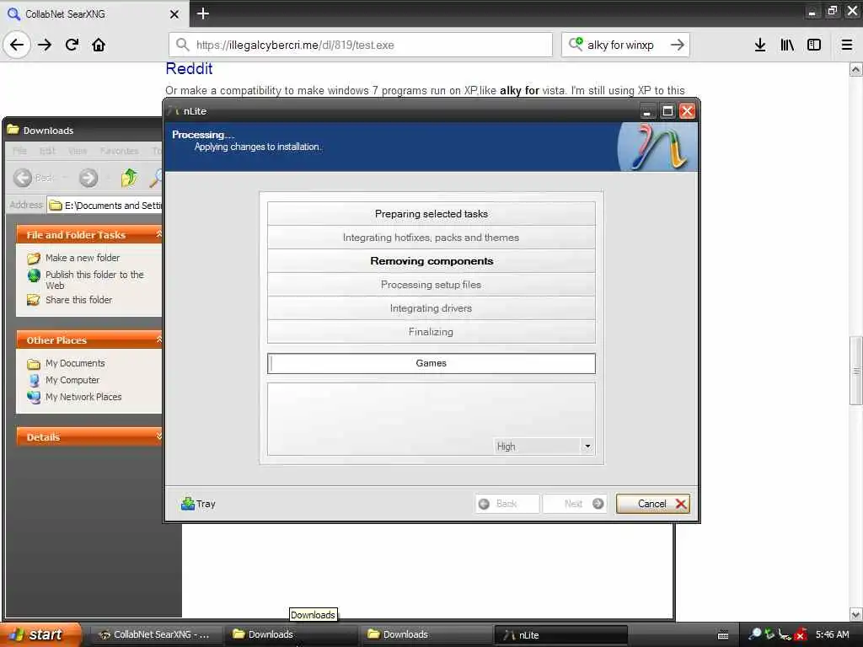Go back in the browser
This screenshot has width=863, height=647.
pos(17,45)
